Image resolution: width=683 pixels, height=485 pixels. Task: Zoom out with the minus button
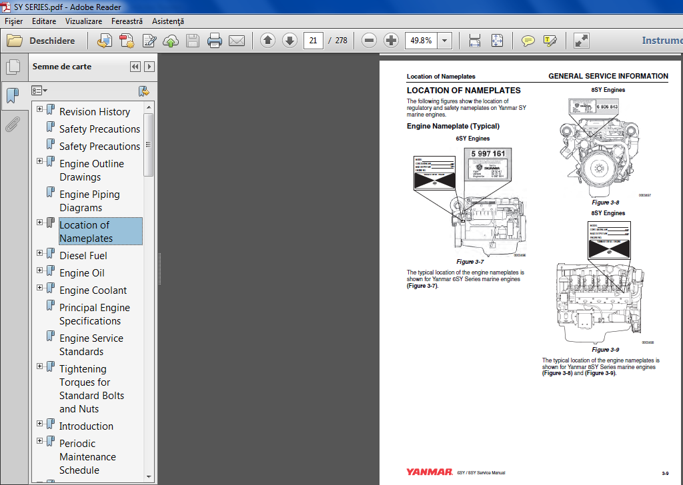(369, 41)
